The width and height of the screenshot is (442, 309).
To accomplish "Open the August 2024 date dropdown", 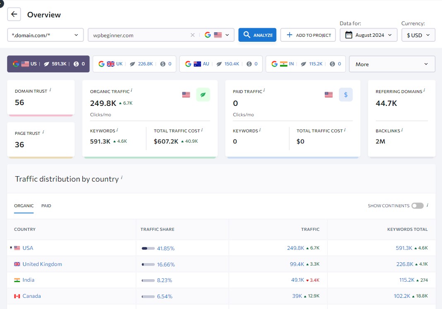I will point(368,35).
